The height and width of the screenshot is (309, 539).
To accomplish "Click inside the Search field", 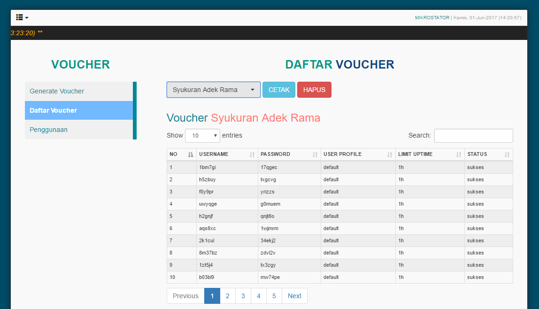I will point(473,136).
